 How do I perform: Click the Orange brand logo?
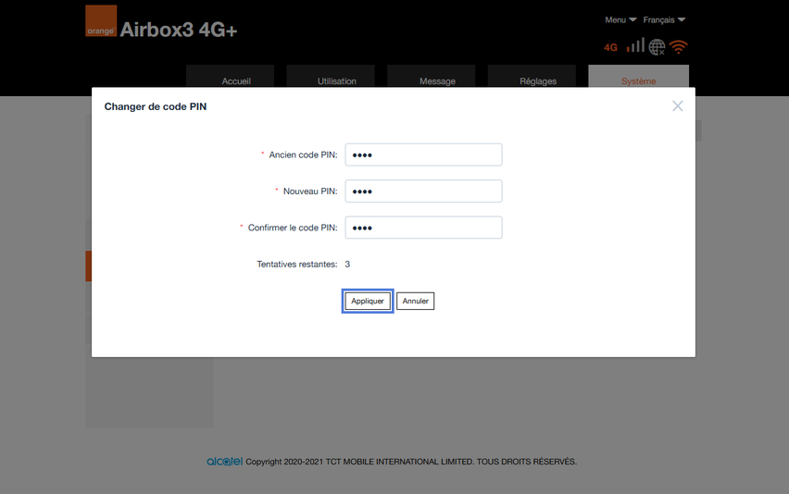click(101, 21)
